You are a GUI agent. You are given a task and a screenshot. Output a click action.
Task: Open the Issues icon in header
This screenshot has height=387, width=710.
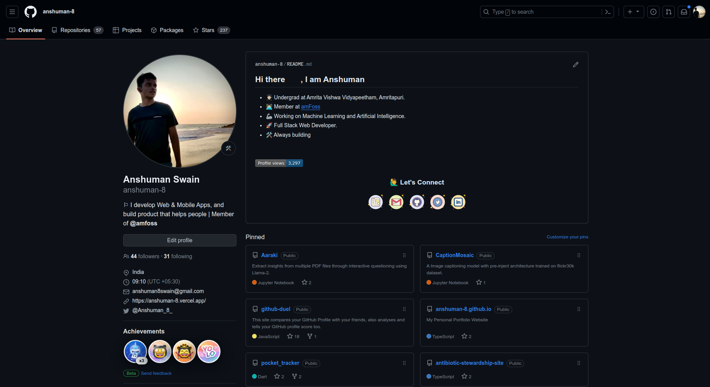point(653,12)
